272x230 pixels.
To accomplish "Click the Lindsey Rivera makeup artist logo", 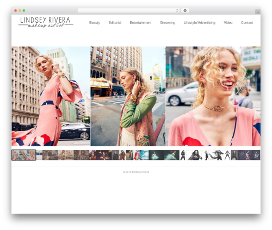I will [x=46, y=22].
